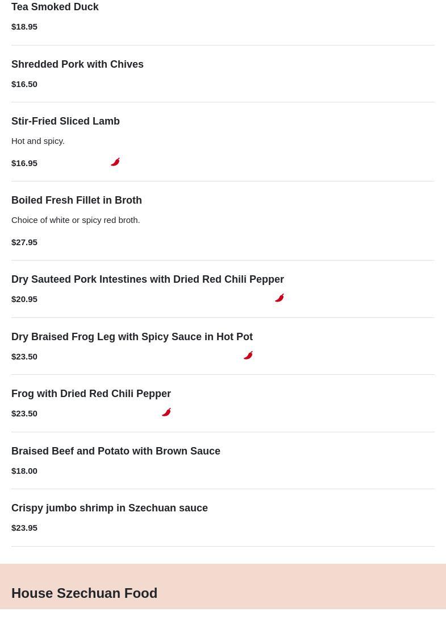
Task: Click the $18.95 Tea Smoked Duck price
Action: (24, 26)
